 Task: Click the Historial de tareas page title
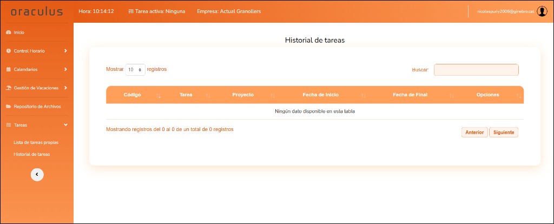[315, 40]
